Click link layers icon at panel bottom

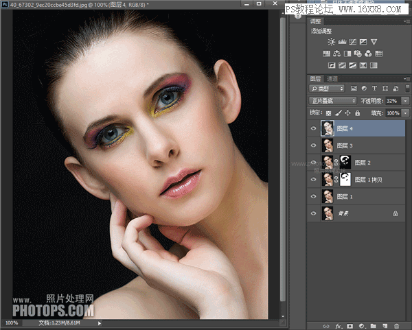tap(326, 326)
